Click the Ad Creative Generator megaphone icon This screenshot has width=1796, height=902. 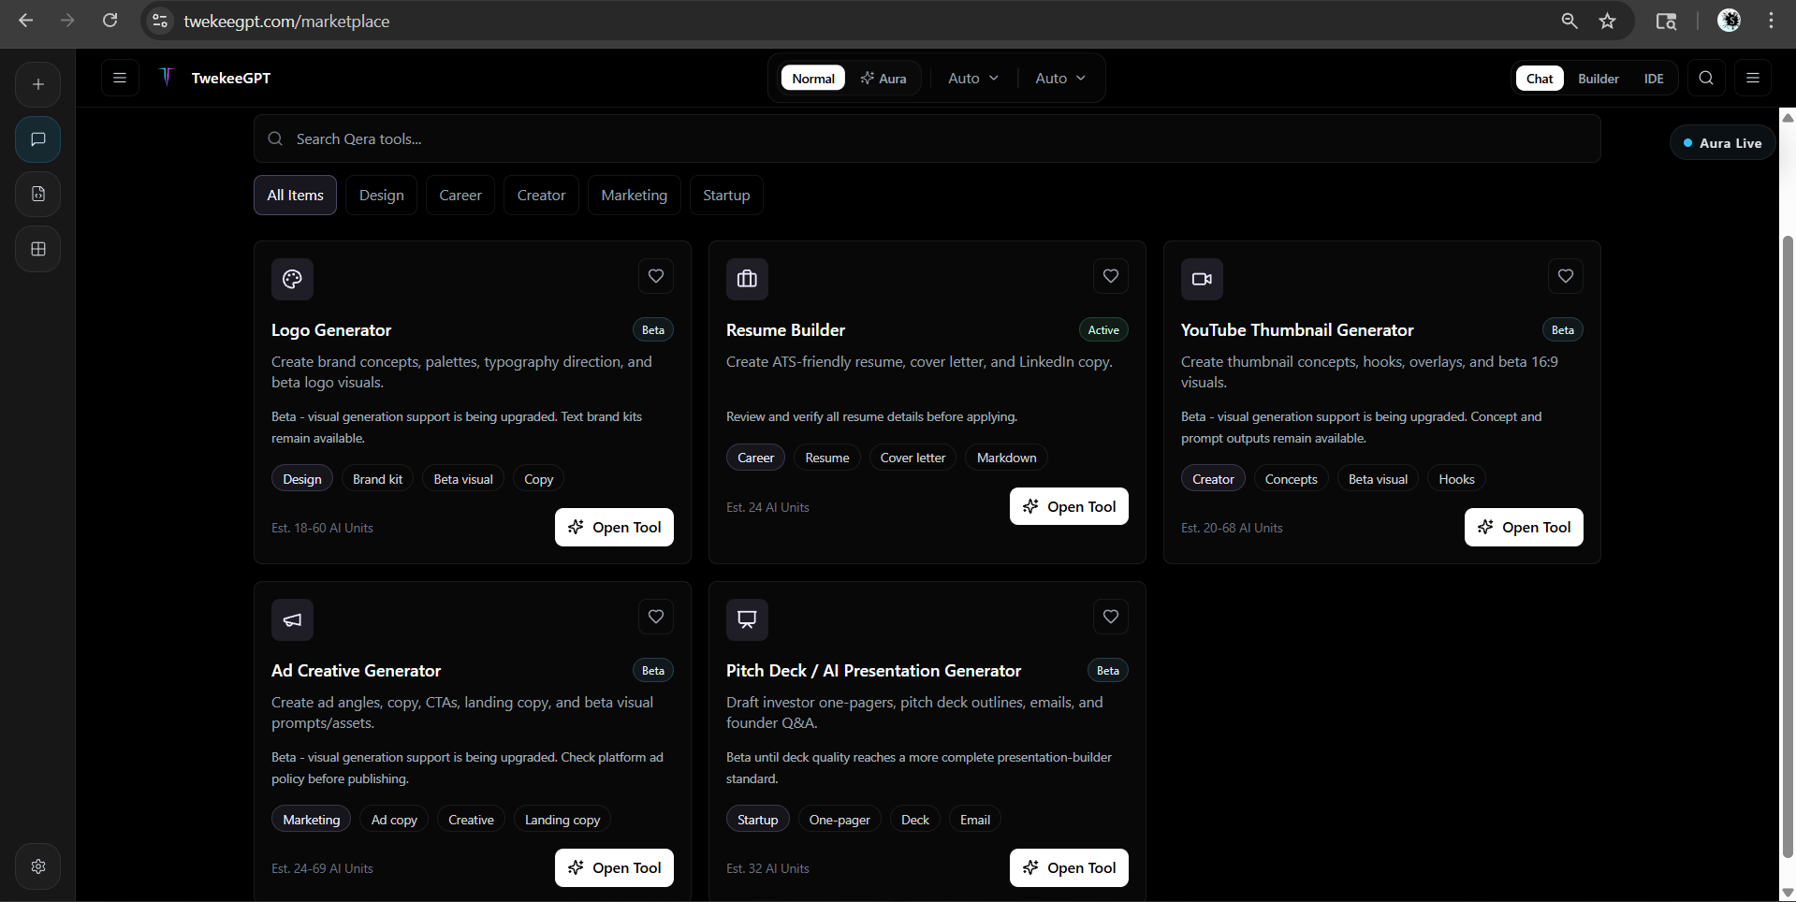(292, 619)
